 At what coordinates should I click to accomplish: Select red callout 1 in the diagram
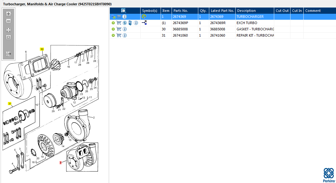pos(61,163)
